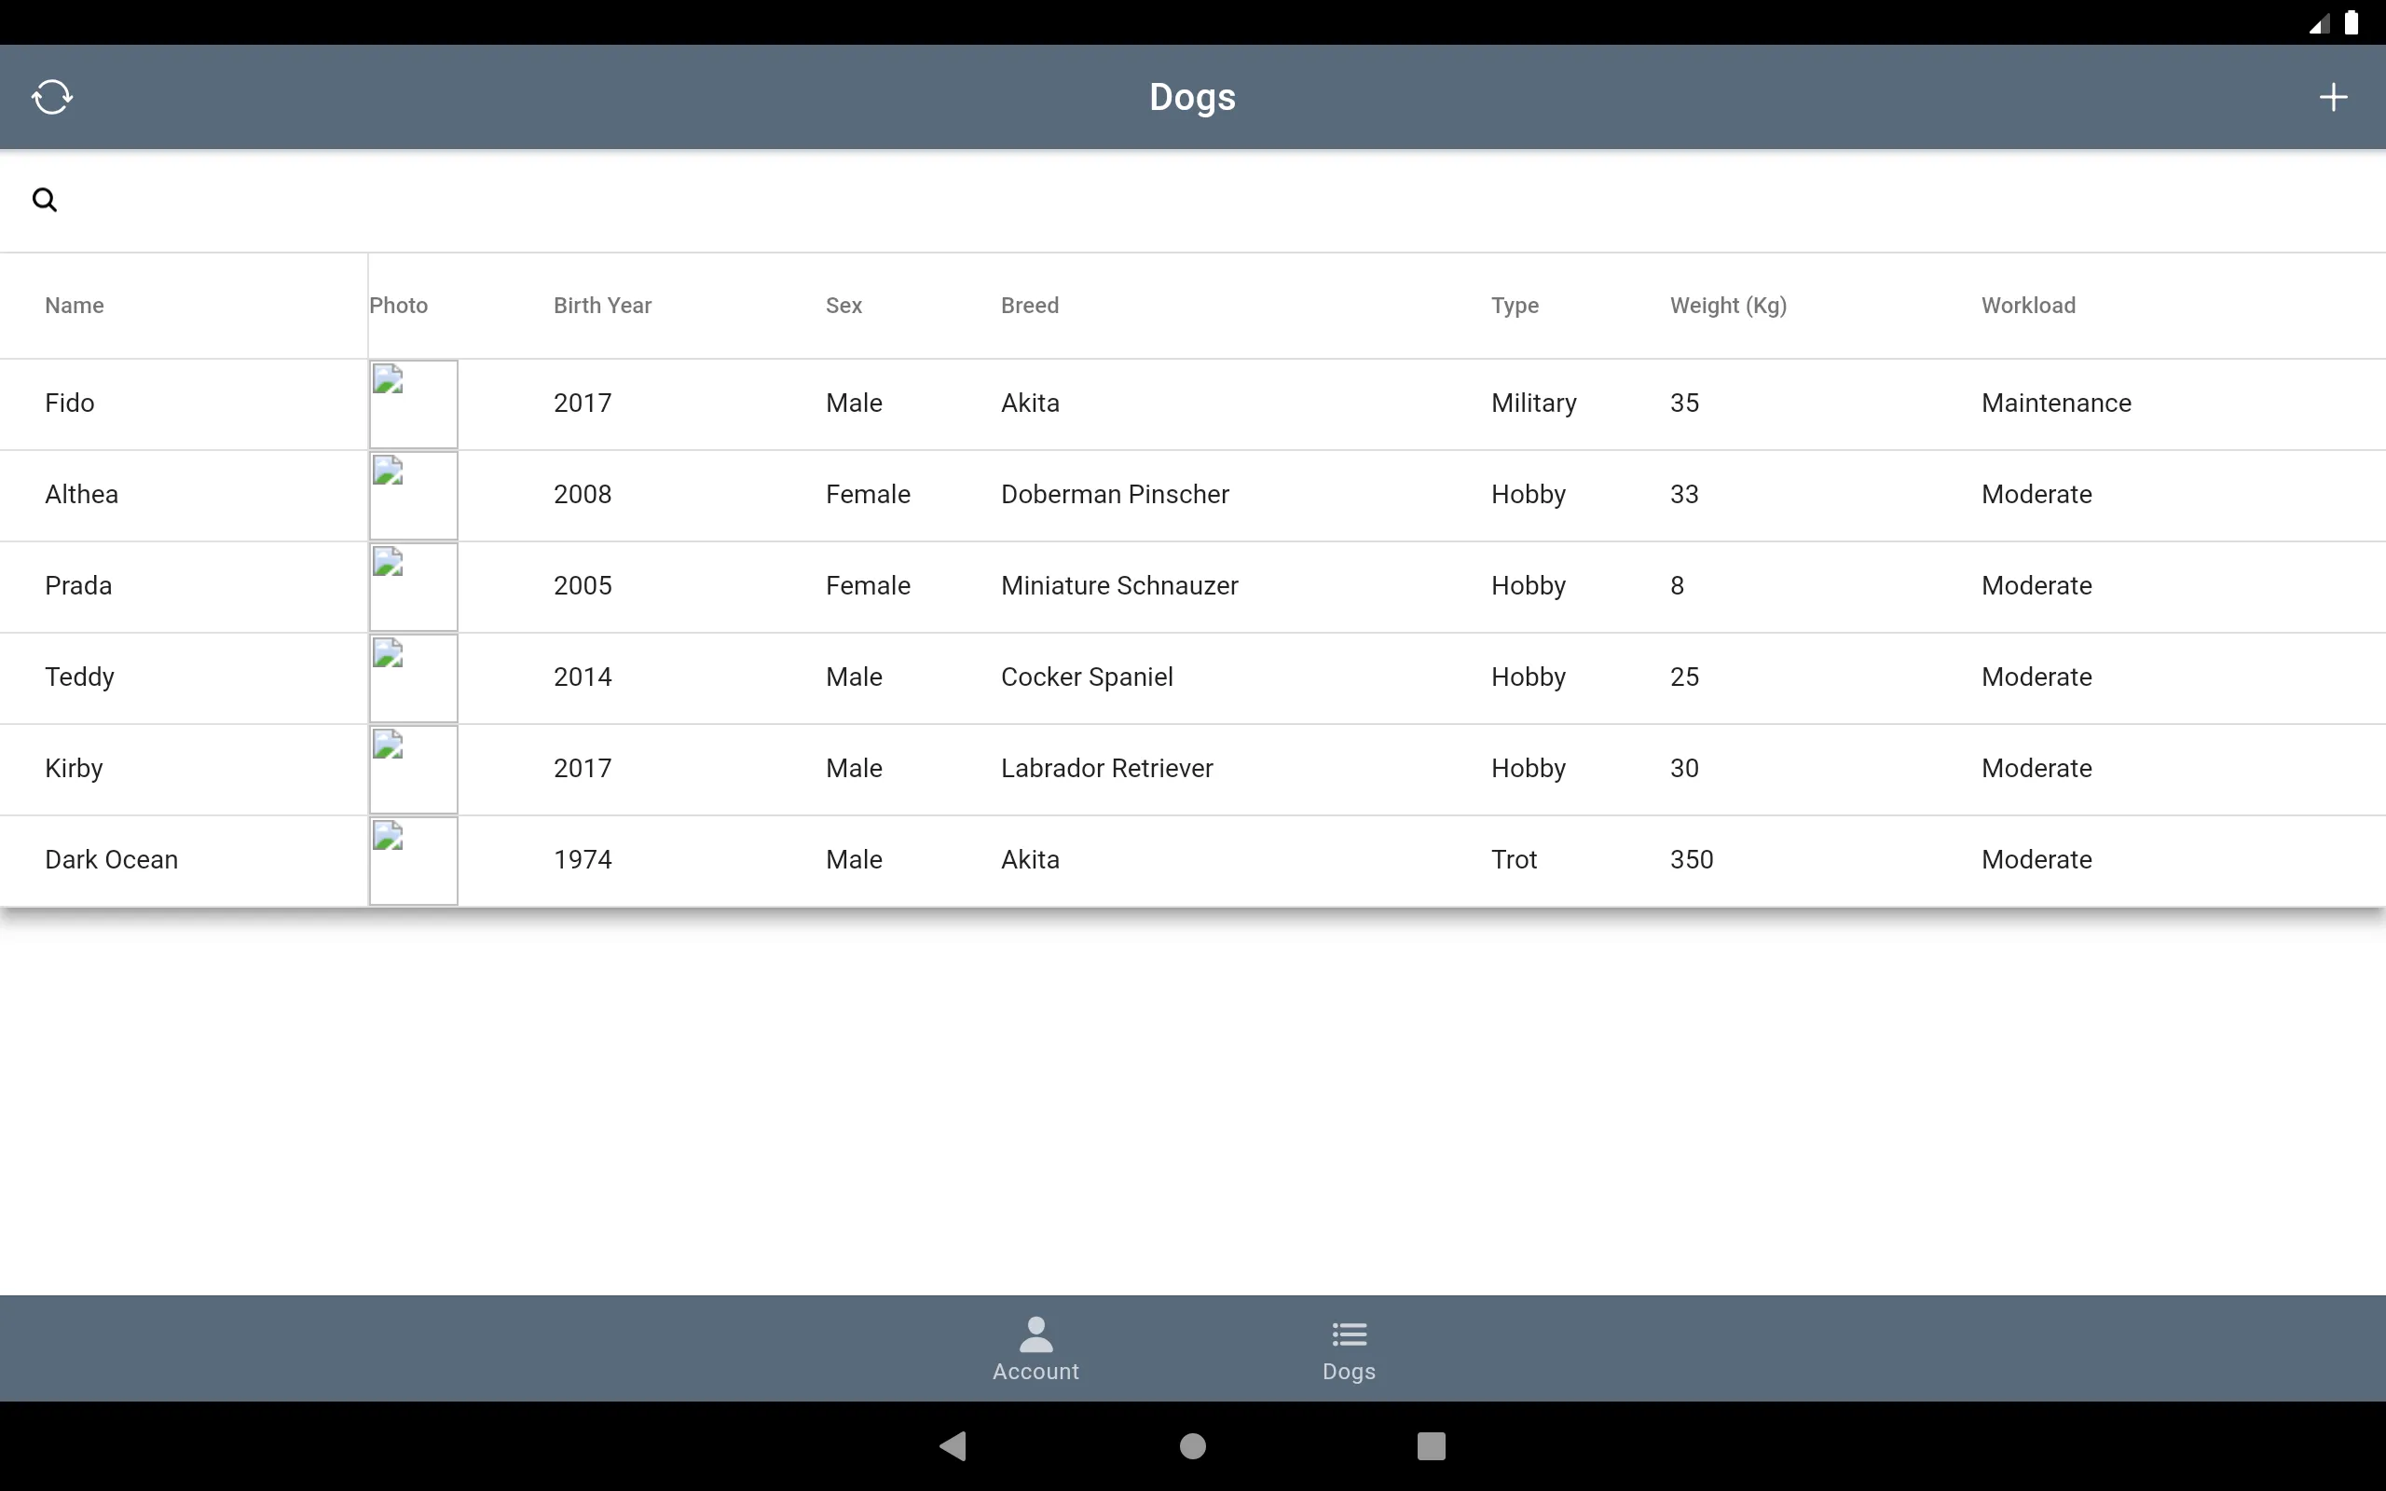Click the home circle navigation icon

[1192, 1444]
